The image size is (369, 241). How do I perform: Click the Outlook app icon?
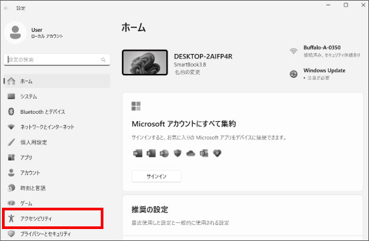(x=204, y=153)
